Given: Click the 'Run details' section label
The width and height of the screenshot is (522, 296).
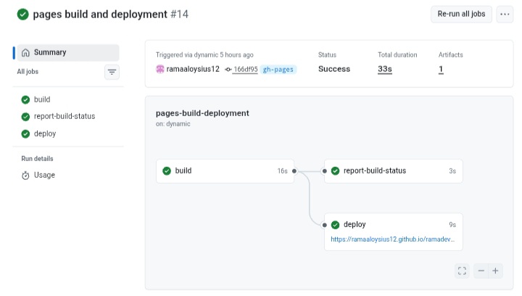Looking at the screenshot, I should [37, 159].
